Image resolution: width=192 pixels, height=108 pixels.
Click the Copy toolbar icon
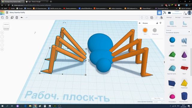(2, 17)
